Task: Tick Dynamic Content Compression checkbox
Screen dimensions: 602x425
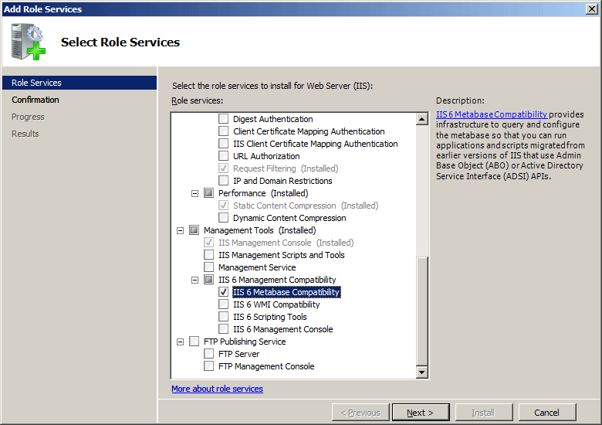Action: 224,218
